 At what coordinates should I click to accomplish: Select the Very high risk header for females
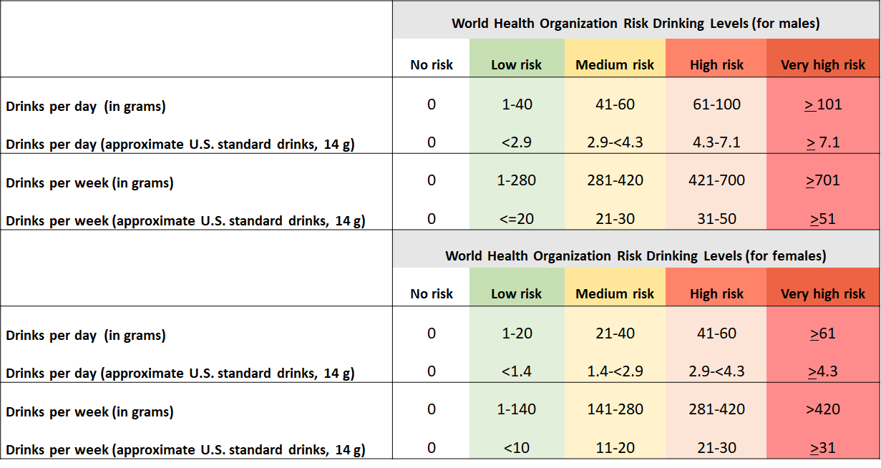coord(822,294)
